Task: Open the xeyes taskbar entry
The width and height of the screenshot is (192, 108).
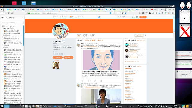Action: coord(119,106)
